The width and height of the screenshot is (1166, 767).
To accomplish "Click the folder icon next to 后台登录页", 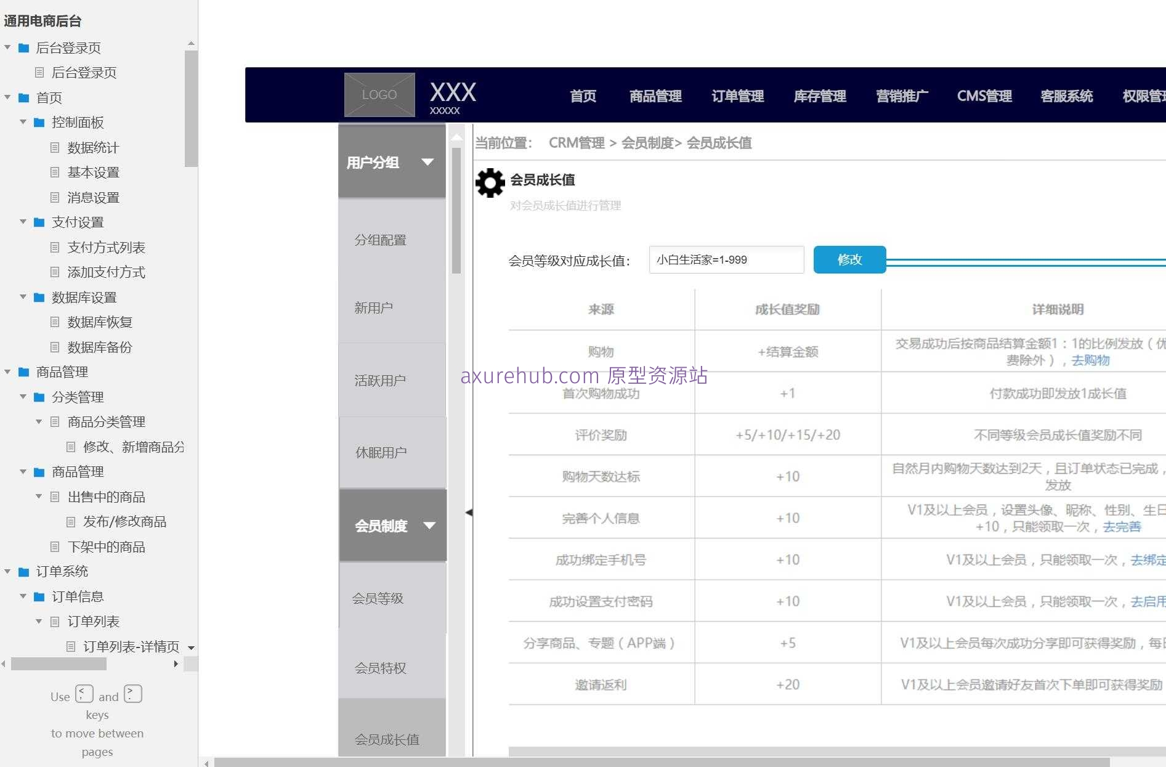I will click(23, 47).
